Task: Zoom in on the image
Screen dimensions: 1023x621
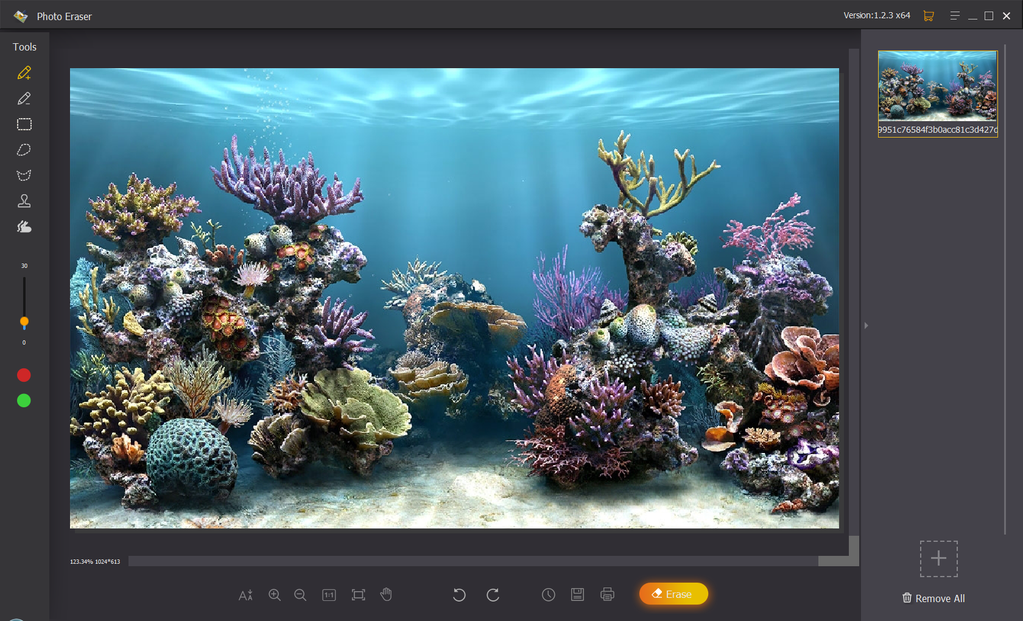Action: coord(275,595)
